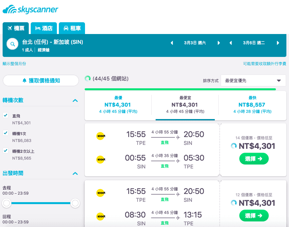Click 選擇 on the 12 個優惠 result
Screen dimensions: 289x227
click(x=254, y=216)
